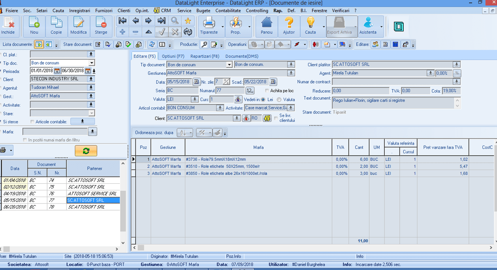Toggle the Articole contabile checkbox
This screenshot has width=497, height=270.
[32, 122]
